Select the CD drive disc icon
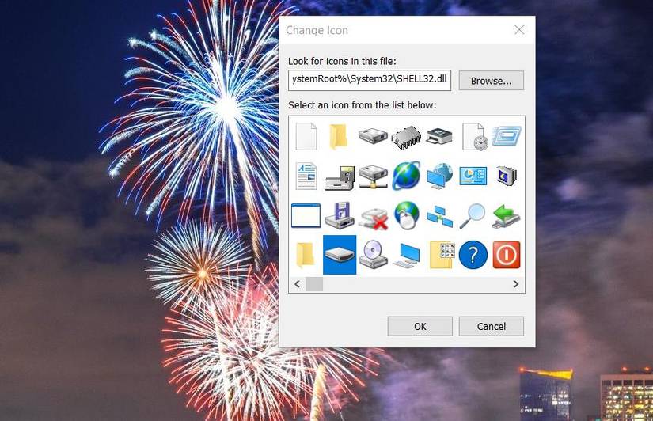This screenshot has width=653, height=421. point(373,255)
